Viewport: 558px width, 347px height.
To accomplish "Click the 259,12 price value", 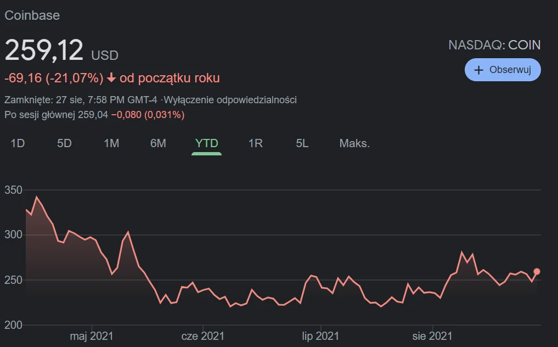I will [44, 50].
